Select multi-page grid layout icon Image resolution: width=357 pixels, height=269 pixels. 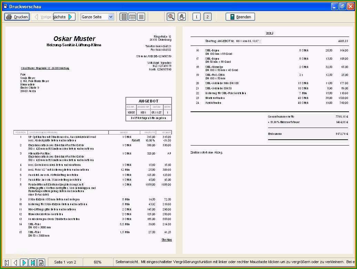click(141, 17)
